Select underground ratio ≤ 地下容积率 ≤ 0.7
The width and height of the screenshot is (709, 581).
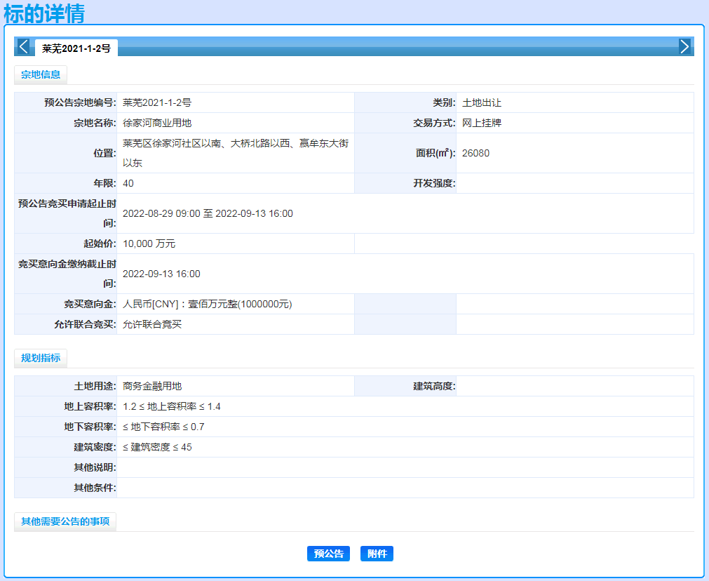click(x=163, y=427)
